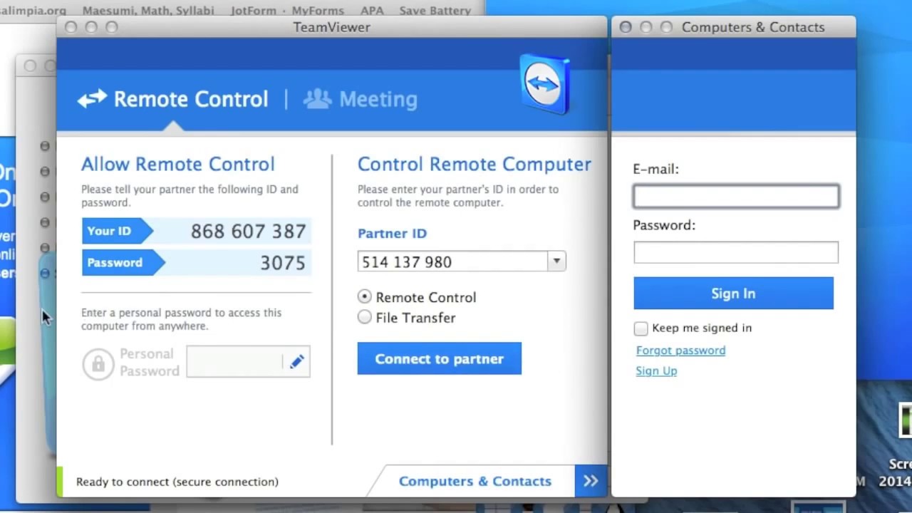This screenshot has height=513, width=912.
Task: Click the Sign In button
Action: (x=733, y=294)
